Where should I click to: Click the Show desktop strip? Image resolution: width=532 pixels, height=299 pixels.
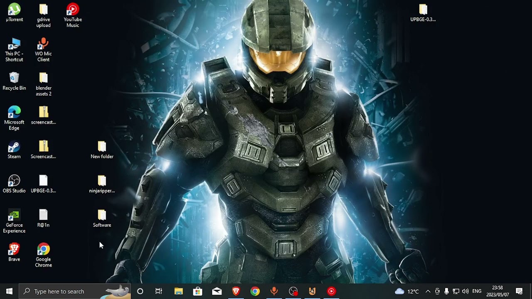pos(531,291)
